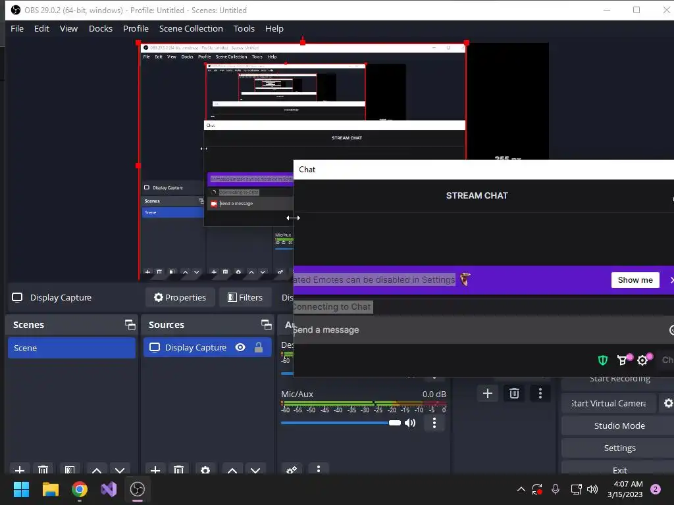Open the Windows Start menu
This screenshot has height=505, width=674.
point(21,489)
